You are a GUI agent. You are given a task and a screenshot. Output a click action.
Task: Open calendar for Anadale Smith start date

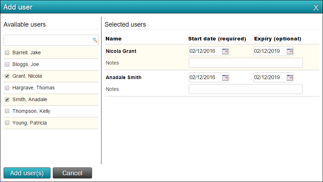(x=225, y=78)
